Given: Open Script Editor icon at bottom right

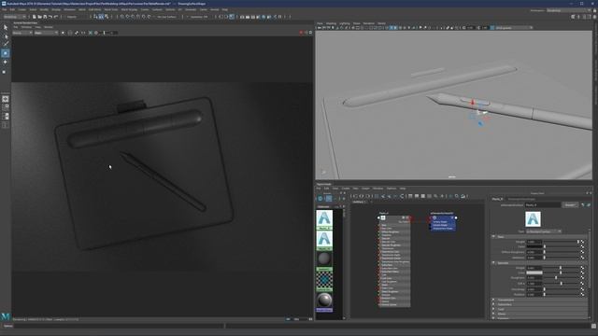Looking at the screenshot, I should 594,326.
